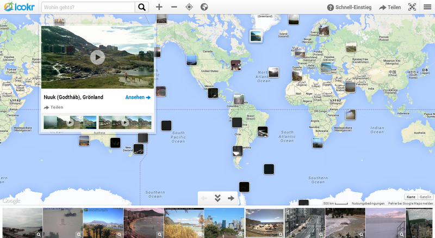Open the first webcam thumbnail in strip
Image resolution: width=435 pixels, height=238 pixels.
22,223
